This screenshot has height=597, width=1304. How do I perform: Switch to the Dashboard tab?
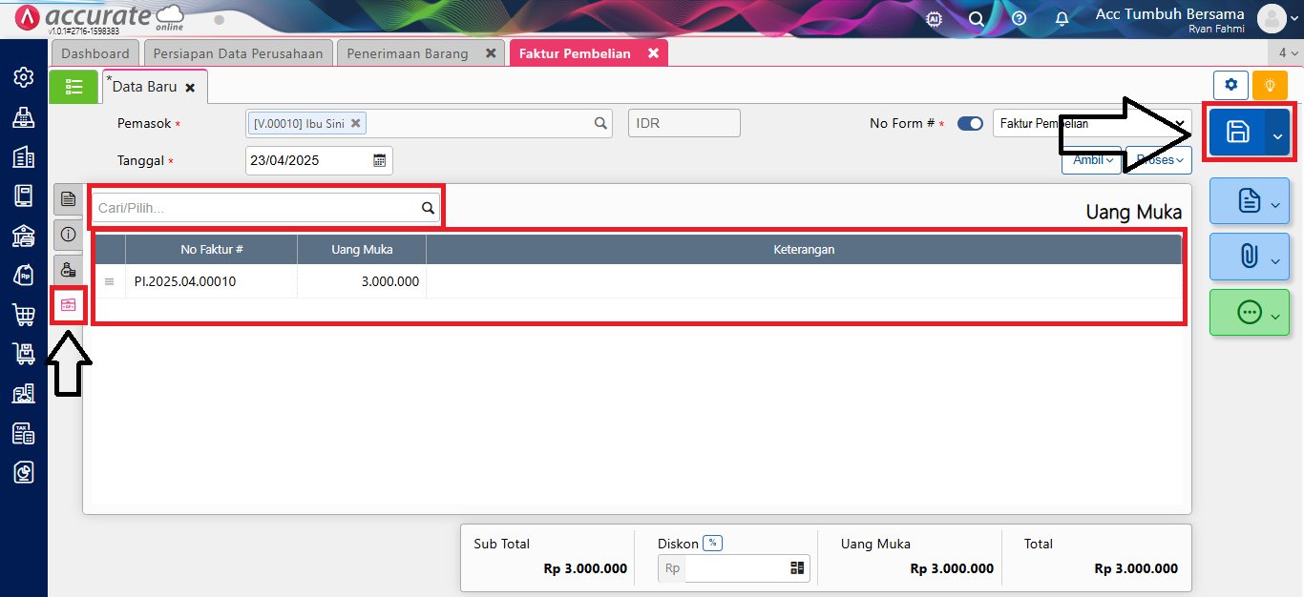pos(95,53)
